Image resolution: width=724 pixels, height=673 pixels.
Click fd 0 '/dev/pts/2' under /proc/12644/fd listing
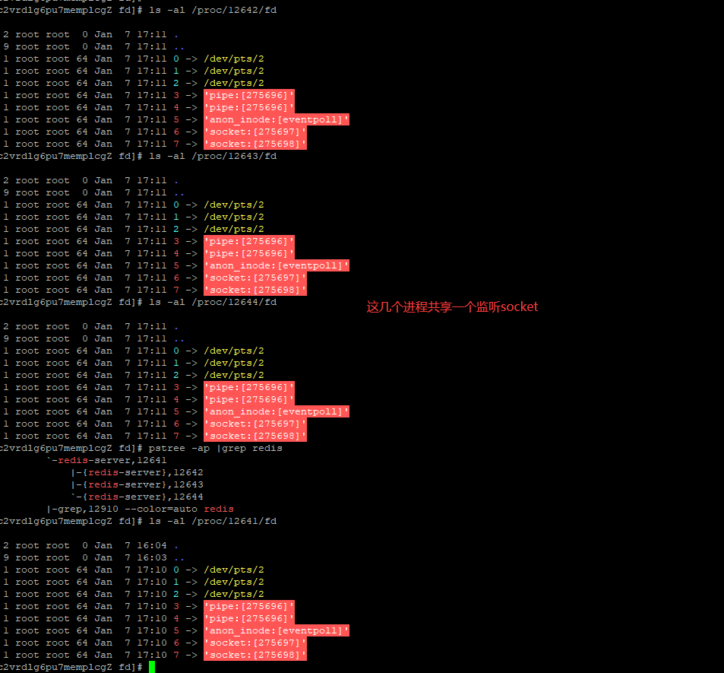[x=234, y=351]
